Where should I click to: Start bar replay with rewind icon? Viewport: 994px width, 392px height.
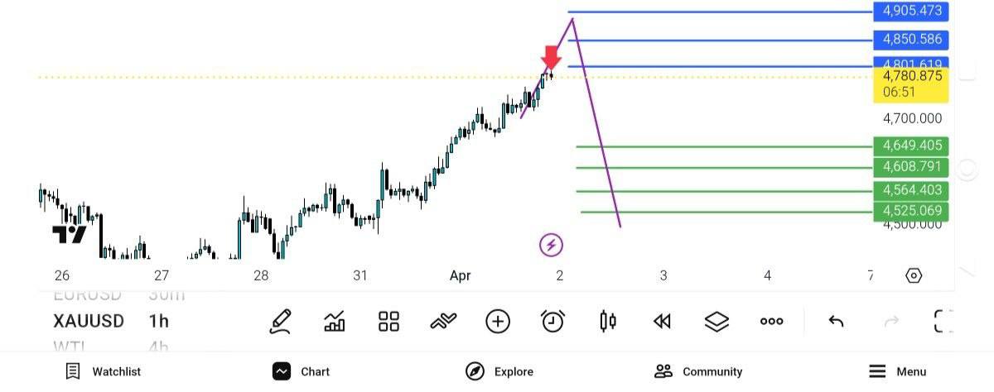pos(662,322)
